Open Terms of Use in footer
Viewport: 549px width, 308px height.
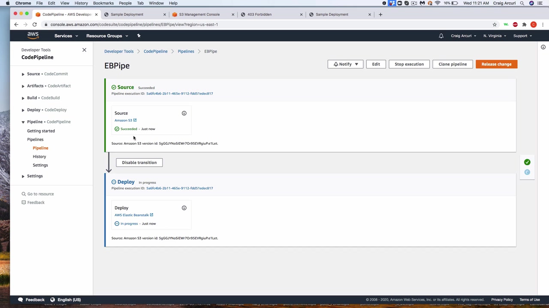pyautogui.click(x=530, y=300)
